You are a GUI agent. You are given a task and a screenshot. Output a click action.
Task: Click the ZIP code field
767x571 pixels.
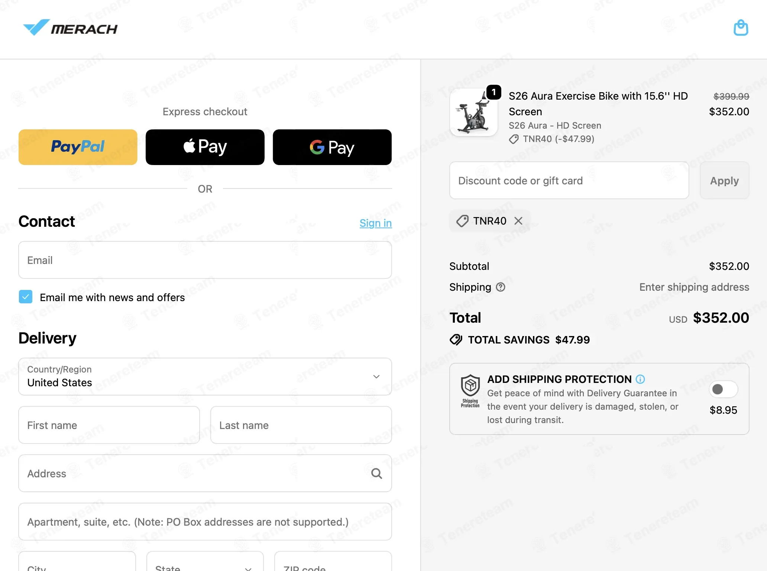(333, 561)
